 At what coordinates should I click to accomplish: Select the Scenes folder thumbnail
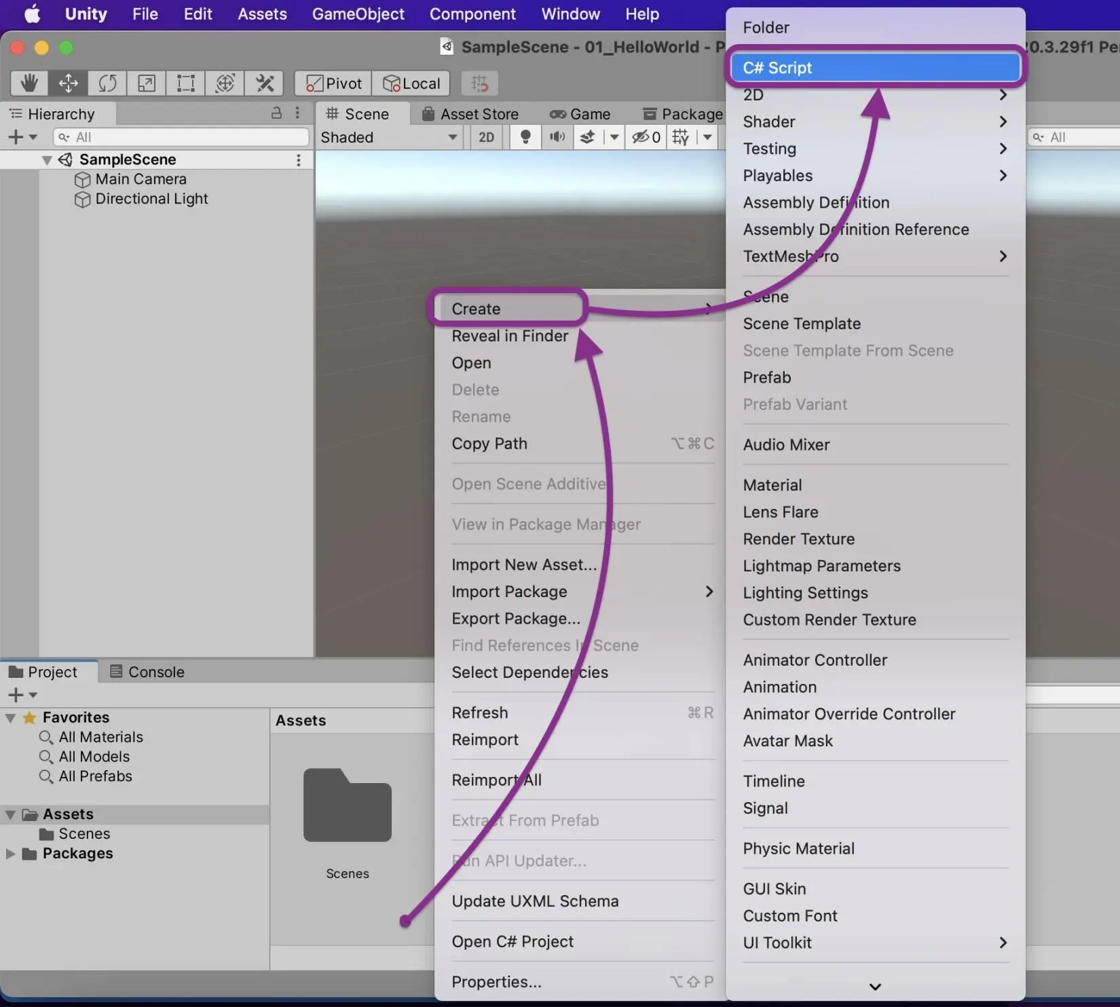348,805
